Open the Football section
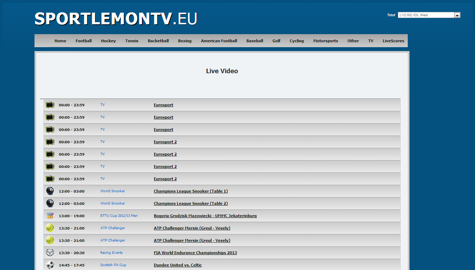Viewport: 475px width, 270px height. coord(83,41)
